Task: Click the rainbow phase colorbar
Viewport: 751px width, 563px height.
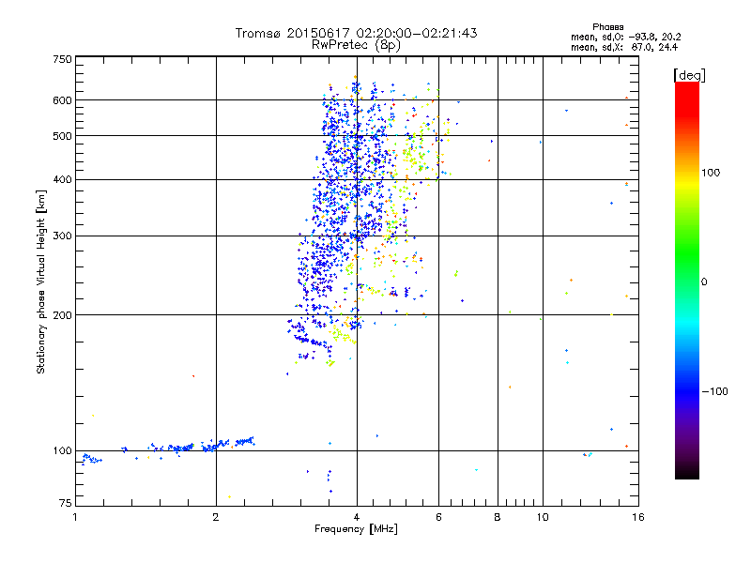Action: click(687, 280)
